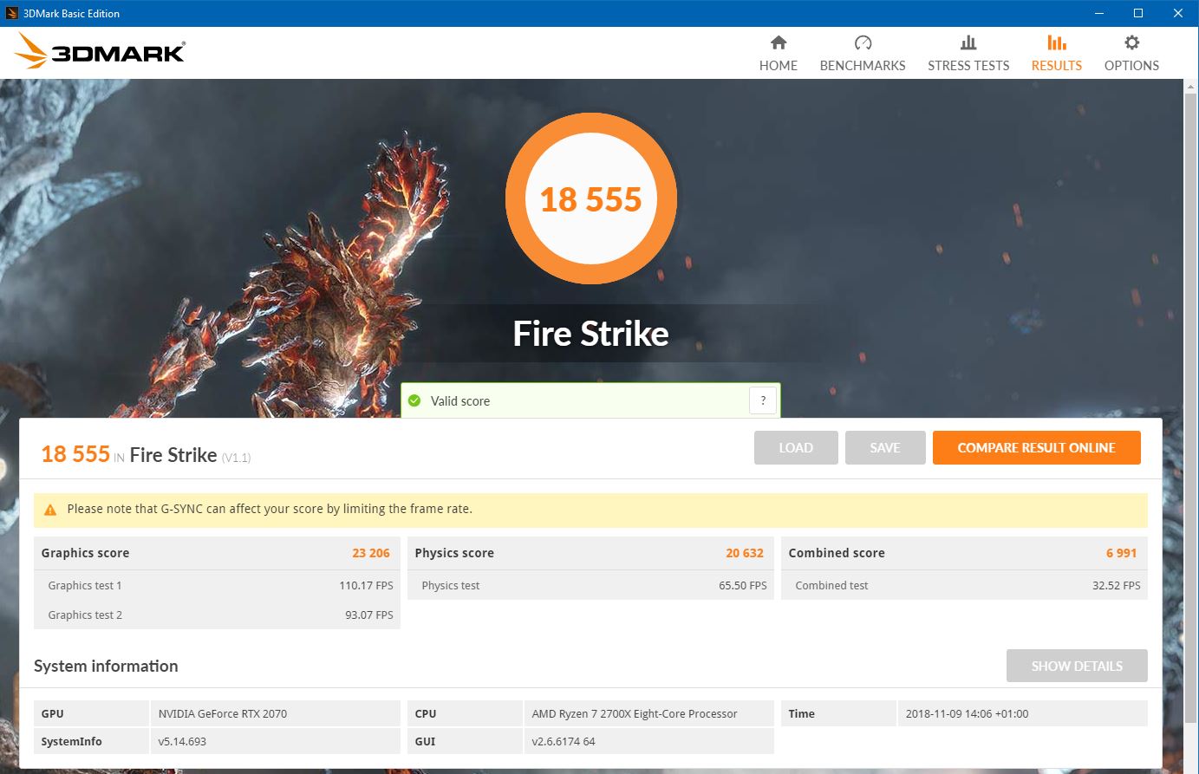Click the SAVE button

pos(885,448)
